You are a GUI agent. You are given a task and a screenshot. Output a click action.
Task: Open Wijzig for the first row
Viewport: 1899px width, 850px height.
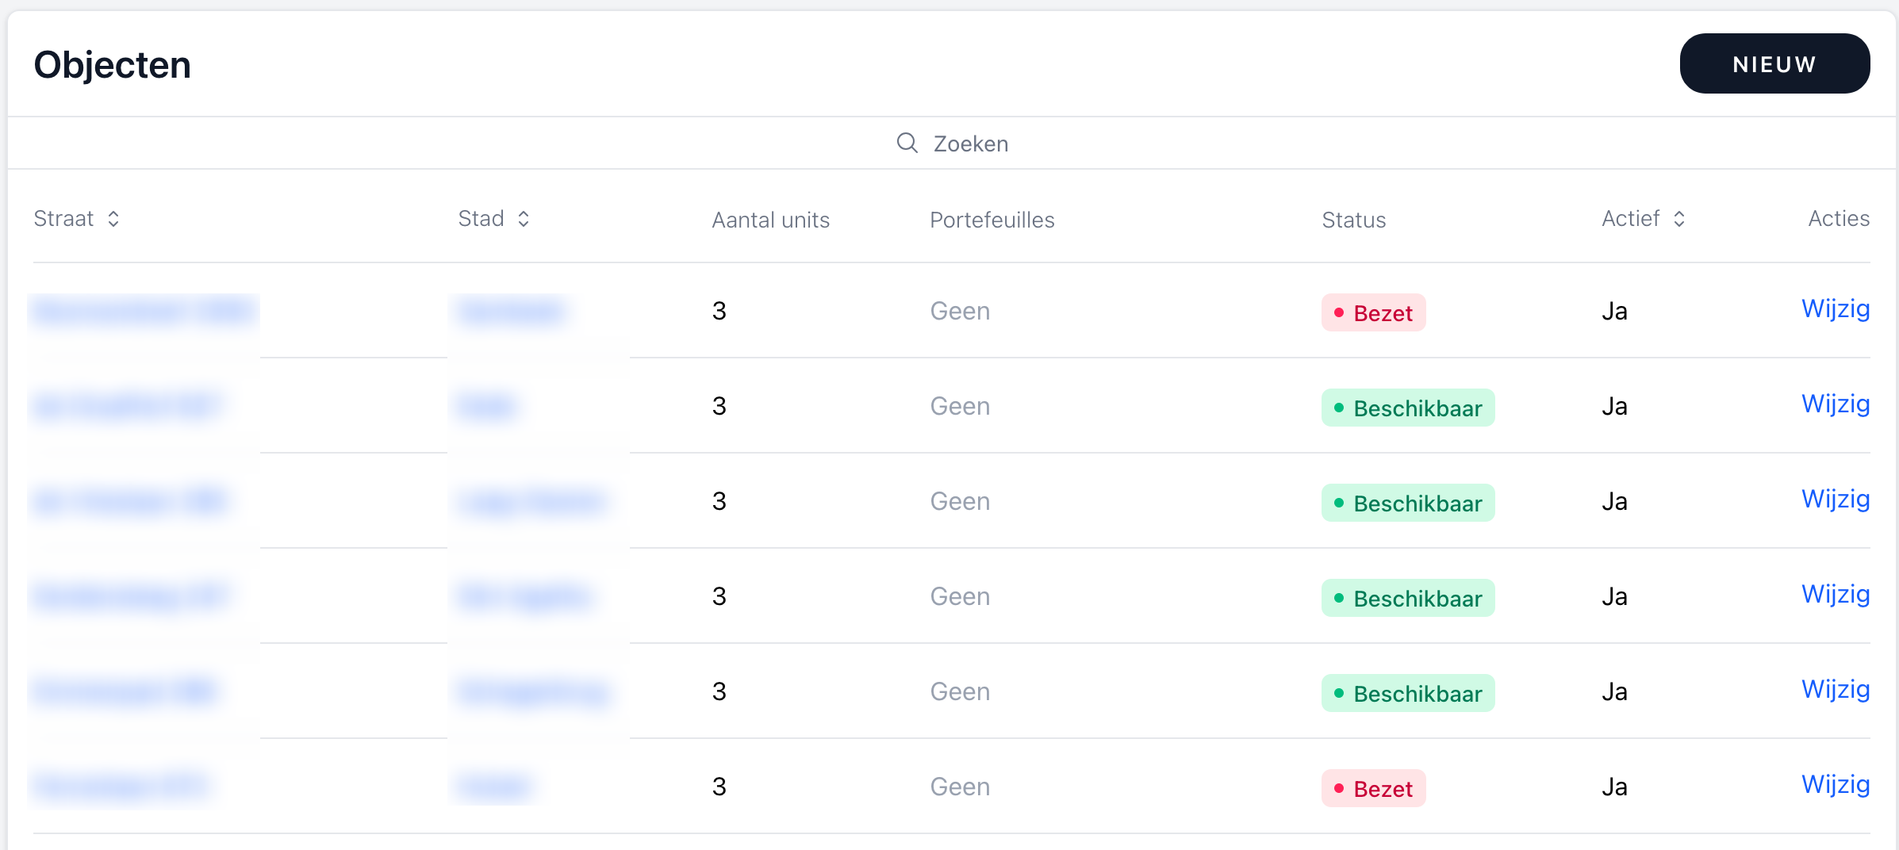pos(1836,309)
